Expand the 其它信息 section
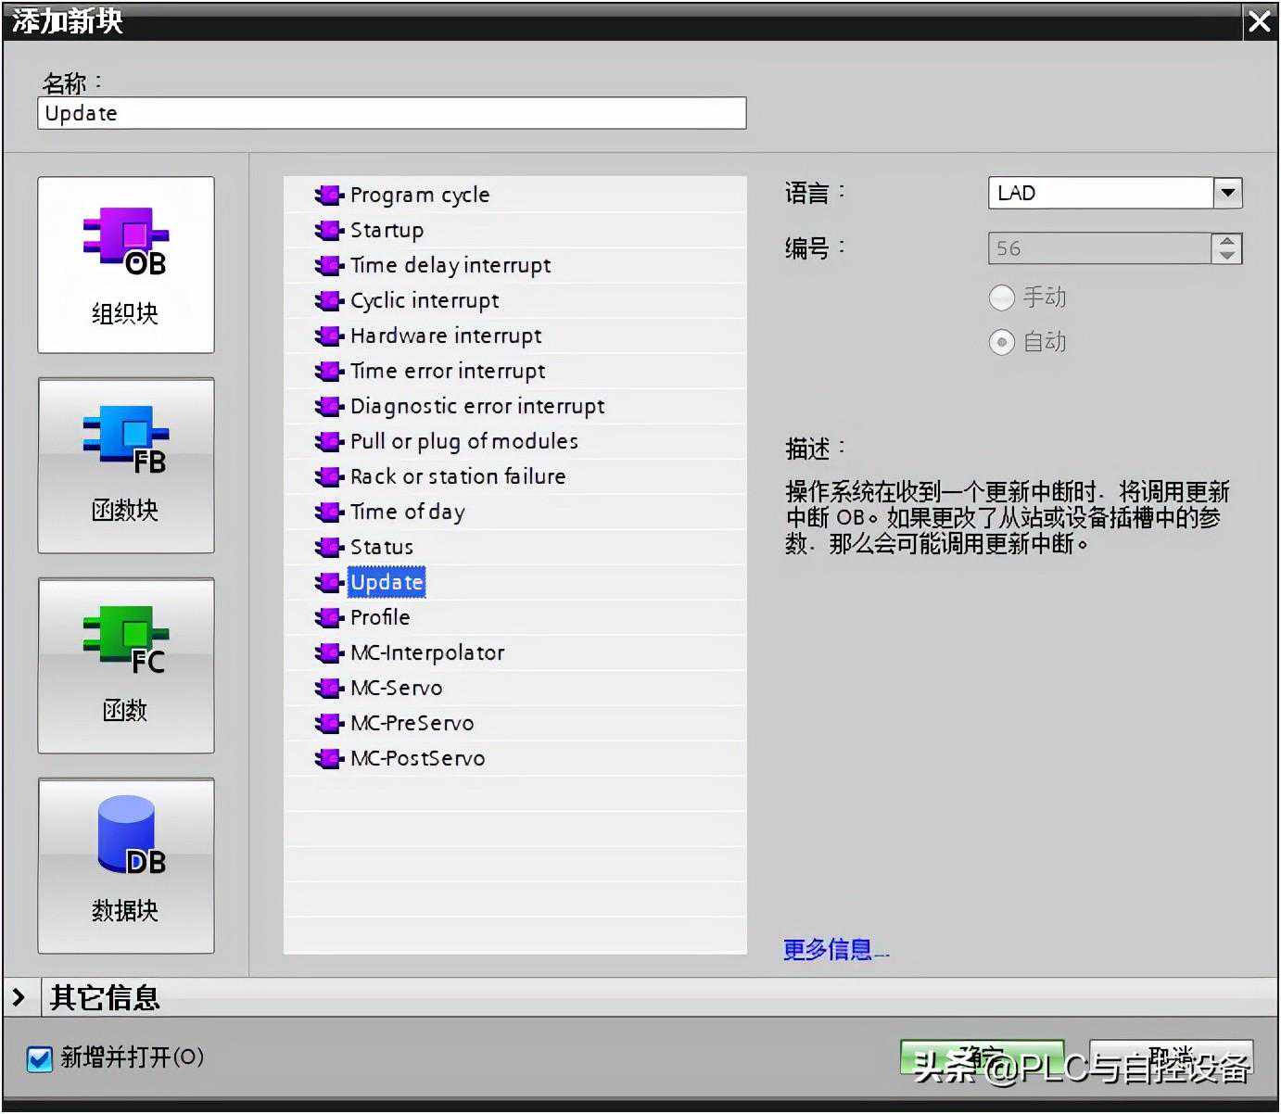The height and width of the screenshot is (1114, 1281). (19, 997)
